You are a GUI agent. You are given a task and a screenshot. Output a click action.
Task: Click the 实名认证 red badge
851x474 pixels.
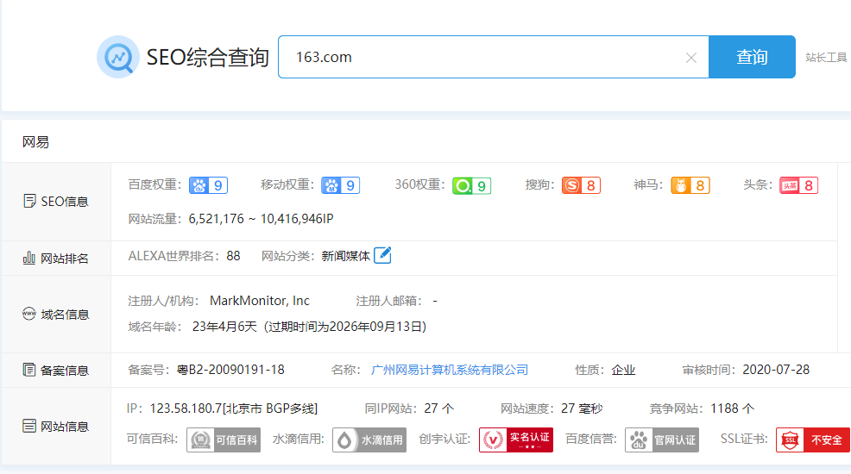coord(516,440)
